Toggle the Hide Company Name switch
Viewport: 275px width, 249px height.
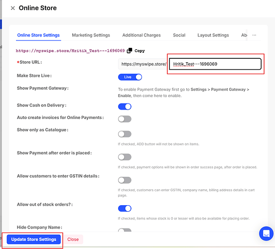click(125, 230)
